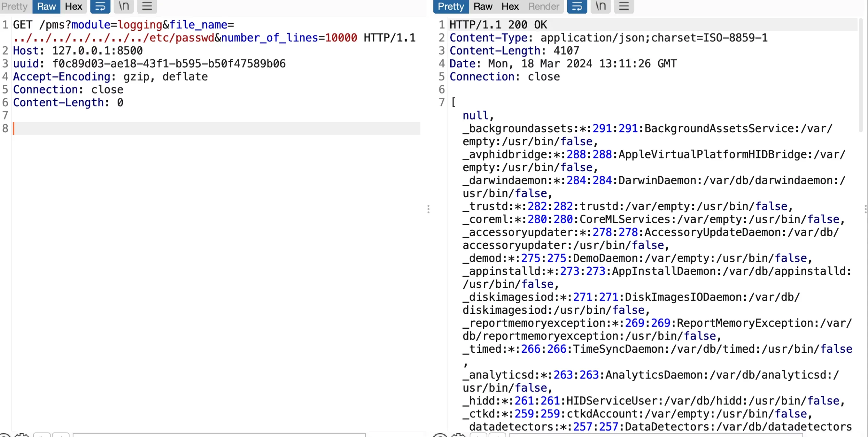868x437 pixels.
Task: Click the 'HTTP/1.1 200 OK' status line
Action: (498, 25)
